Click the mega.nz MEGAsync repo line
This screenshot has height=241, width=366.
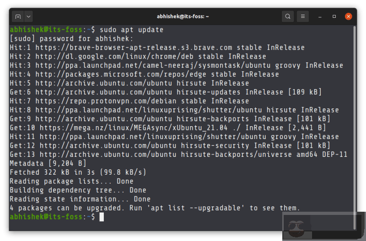[x=168, y=128]
